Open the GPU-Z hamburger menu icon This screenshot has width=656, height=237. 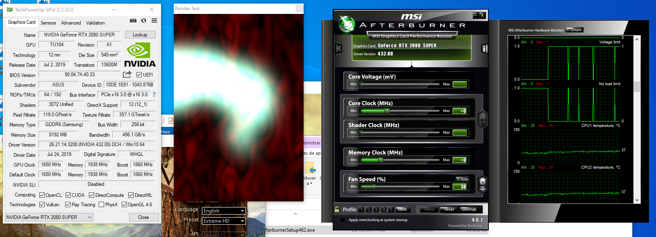pyautogui.click(x=154, y=20)
